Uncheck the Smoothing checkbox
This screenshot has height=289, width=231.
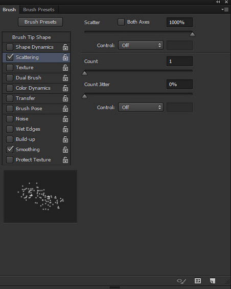(x=10, y=150)
